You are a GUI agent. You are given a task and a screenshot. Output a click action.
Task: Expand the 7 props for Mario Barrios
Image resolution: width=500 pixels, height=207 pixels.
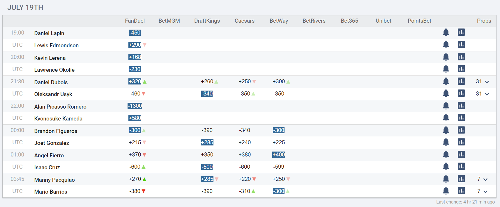[483, 191]
